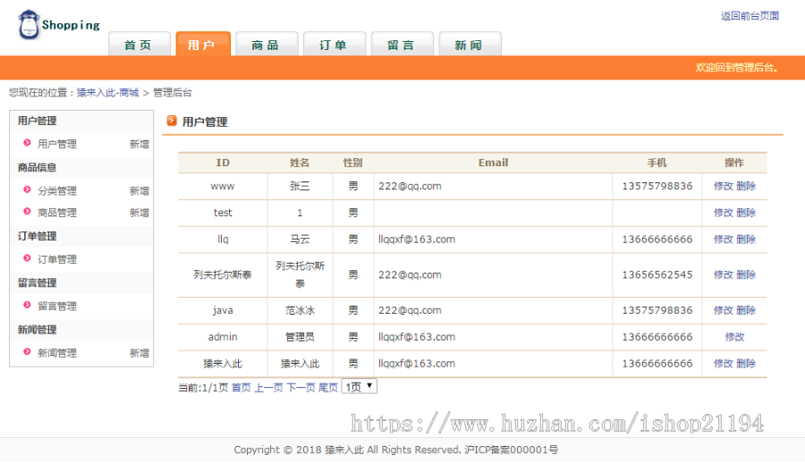The image size is (805, 463).
Task: Click 删除 for user llq
Action: click(746, 240)
